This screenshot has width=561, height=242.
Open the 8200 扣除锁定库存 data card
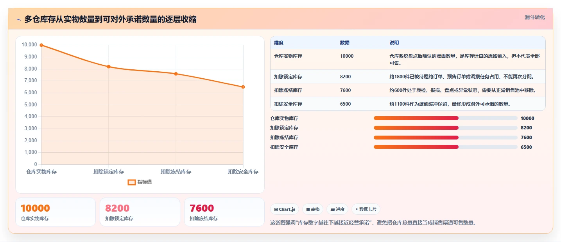pyautogui.click(x=140, y=212)
